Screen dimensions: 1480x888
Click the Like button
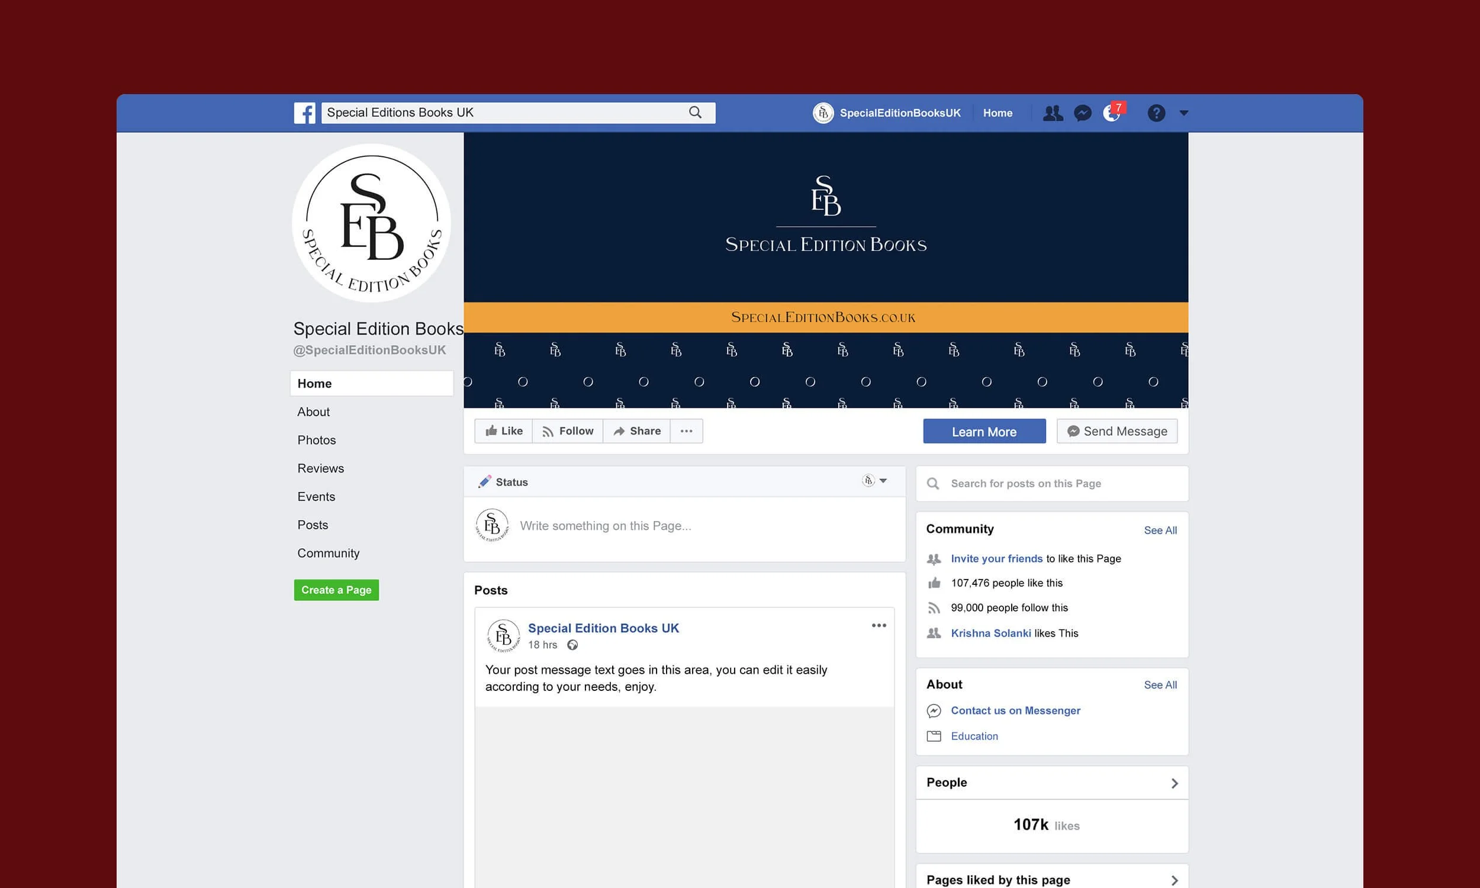point(504,431)
